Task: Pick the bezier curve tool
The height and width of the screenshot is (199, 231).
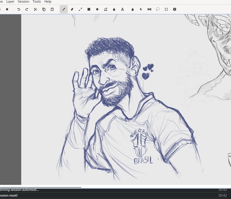Action: [105, 9]
